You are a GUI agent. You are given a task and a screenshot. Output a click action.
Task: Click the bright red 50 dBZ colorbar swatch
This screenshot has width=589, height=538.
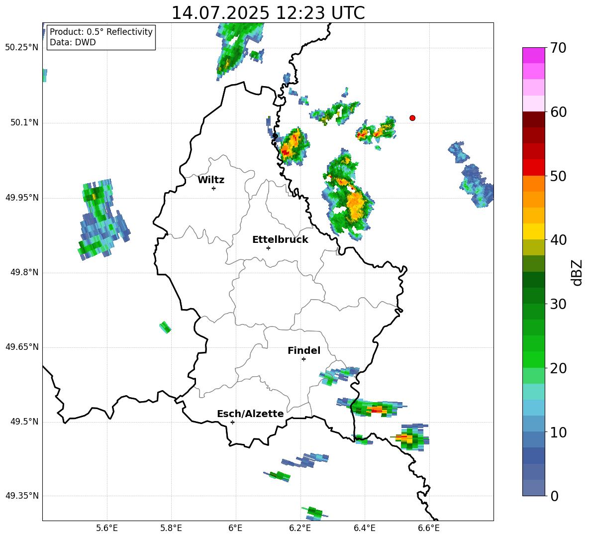tap(533, 168)
